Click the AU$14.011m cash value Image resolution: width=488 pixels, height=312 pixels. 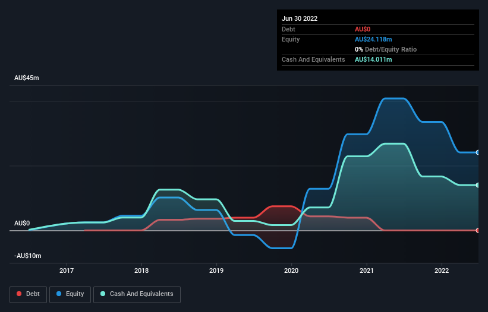(x=373, y=59)
